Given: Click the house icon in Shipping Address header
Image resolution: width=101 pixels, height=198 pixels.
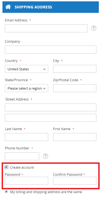Looking at the screenshot, I should pos(8,7).
